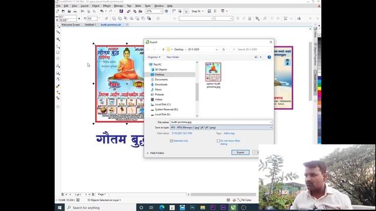Open the Organize dropdown menu
Image resolution: width=376 pixels, height=211 pixels.
click(x=154, y=57)
